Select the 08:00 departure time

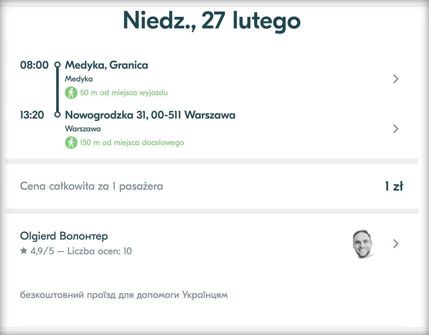click(34, 65)
